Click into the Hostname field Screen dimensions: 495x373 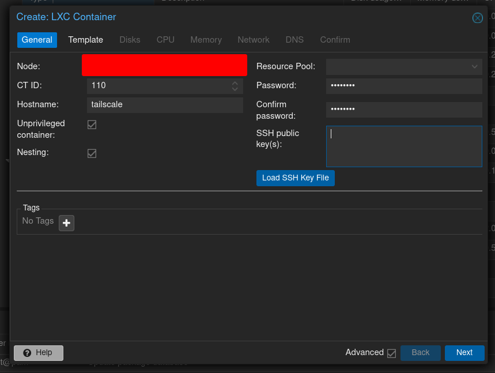coord(164,105)
